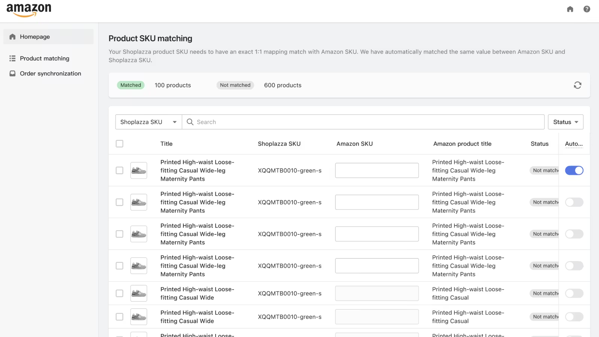Enable the sixth row auto toggle

tap(574, 317)
